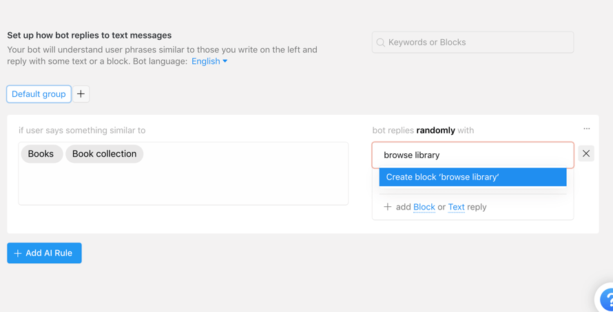This screenshot has height=312, width=613.
Task: Open the English bot language dropdown
Action: pos(205,61)
